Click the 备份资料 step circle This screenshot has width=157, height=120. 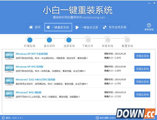pos(49,40)
